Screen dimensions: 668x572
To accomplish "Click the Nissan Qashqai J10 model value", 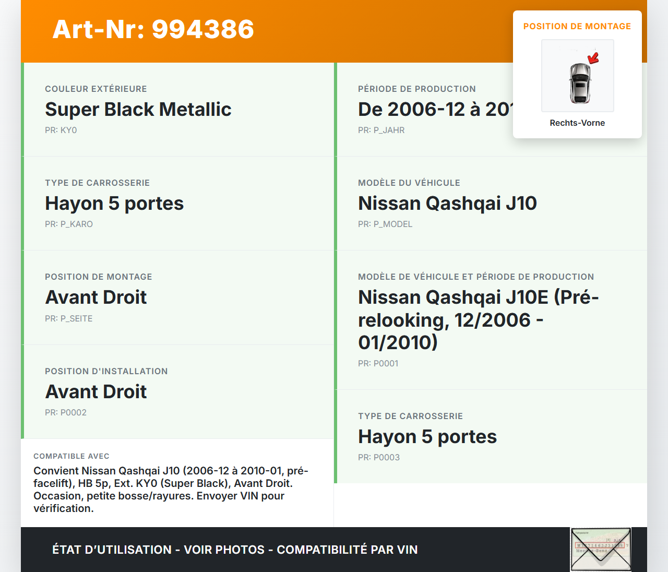I will pyautogui.click(x=447, y=203).
